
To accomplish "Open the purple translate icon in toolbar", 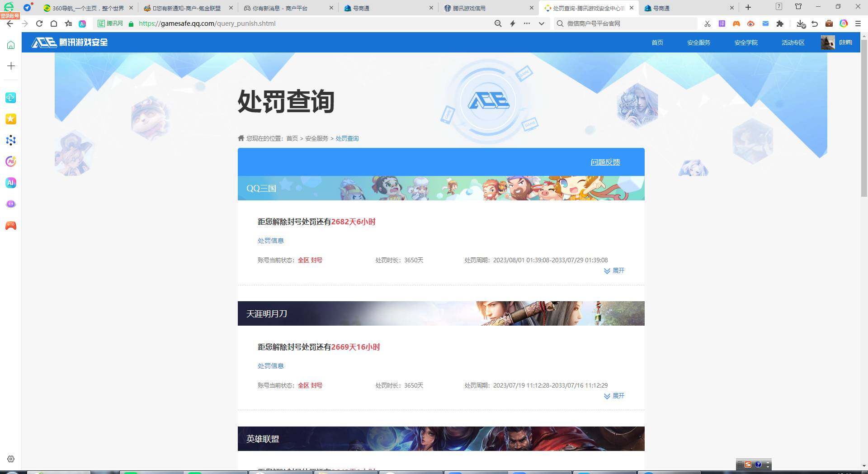I will tap(722, 24).
